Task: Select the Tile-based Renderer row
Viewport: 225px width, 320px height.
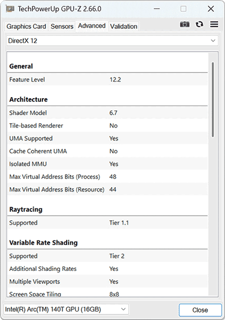Action: [x=107, y=125]
